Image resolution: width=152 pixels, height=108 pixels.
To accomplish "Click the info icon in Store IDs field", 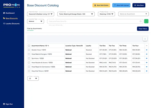I will click(141, 21).
